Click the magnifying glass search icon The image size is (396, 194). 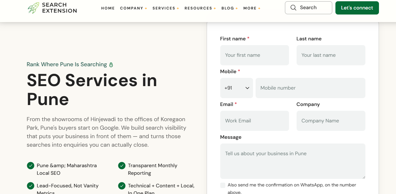click(x=293, y=8)
